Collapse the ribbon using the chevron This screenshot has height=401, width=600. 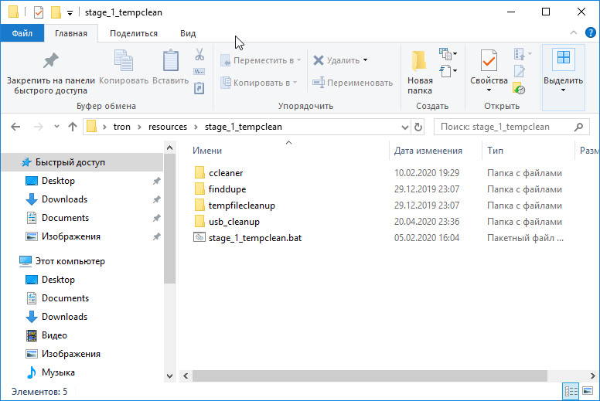(573, 33)
